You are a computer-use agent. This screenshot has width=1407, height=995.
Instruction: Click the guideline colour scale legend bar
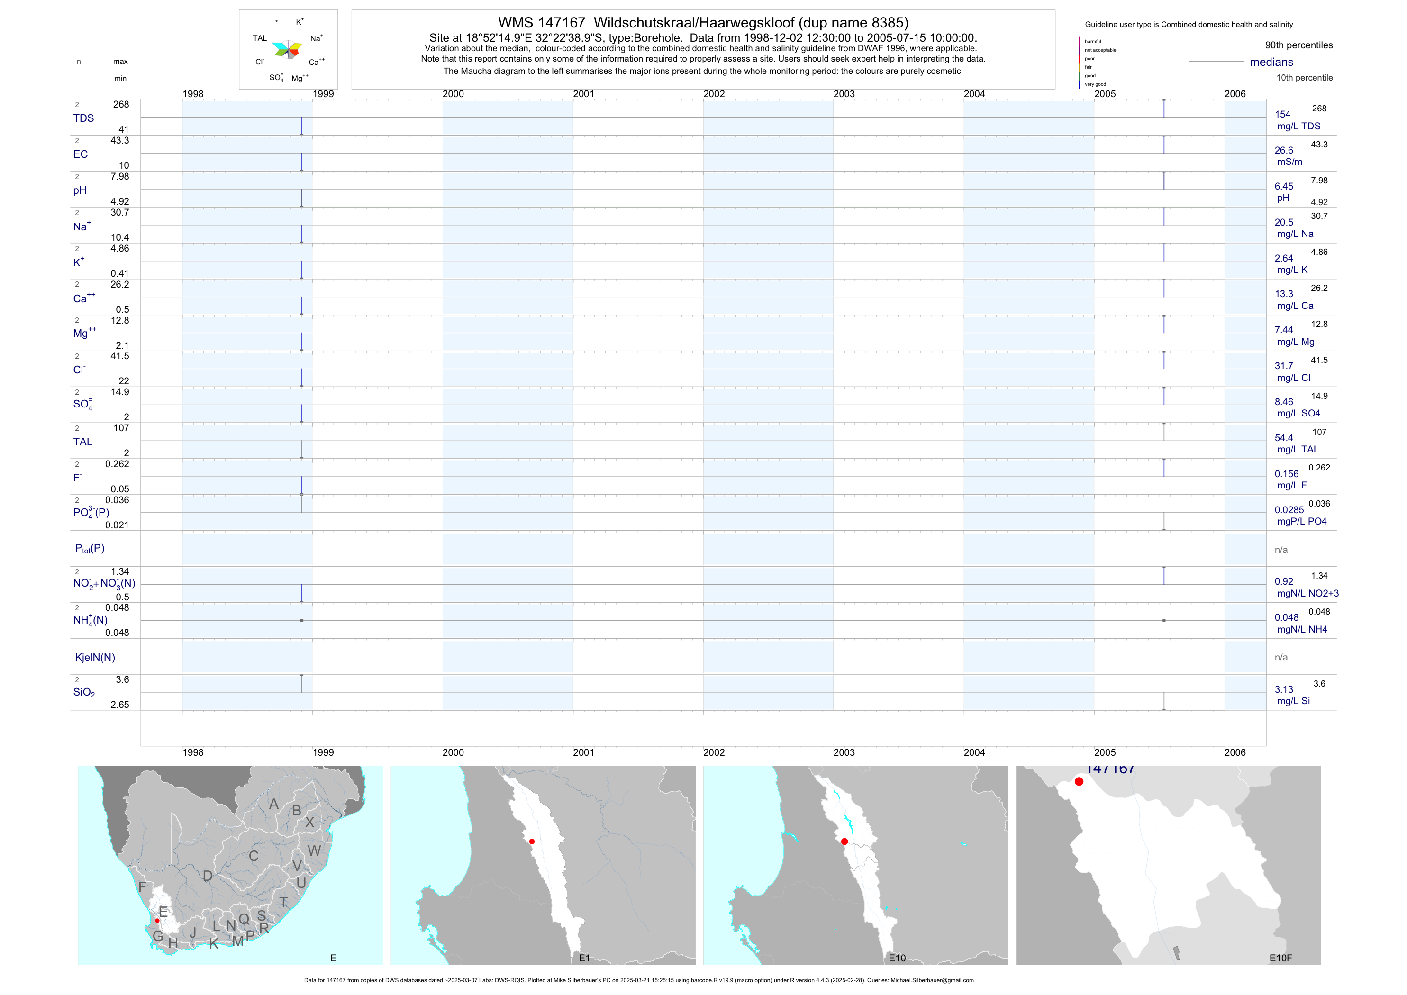(x=1079, y=63)
